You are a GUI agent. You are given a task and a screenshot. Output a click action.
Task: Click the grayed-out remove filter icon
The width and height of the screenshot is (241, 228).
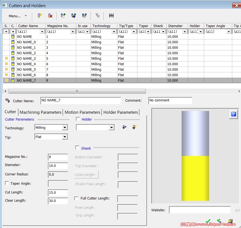[x=97, y=15]
